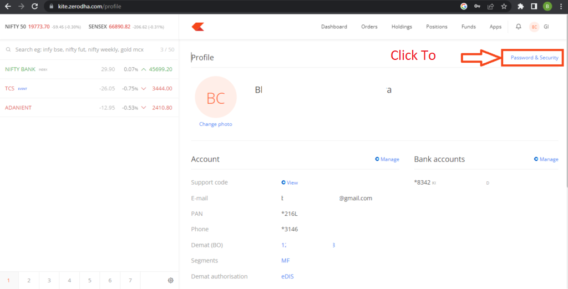The width and height of the screenshot is (568, 289).
Task: Open the Funds tab
Action: pos(468,27)
